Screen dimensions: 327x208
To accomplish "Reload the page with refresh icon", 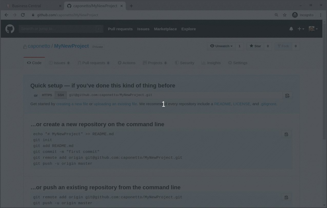I will [23, 15].
